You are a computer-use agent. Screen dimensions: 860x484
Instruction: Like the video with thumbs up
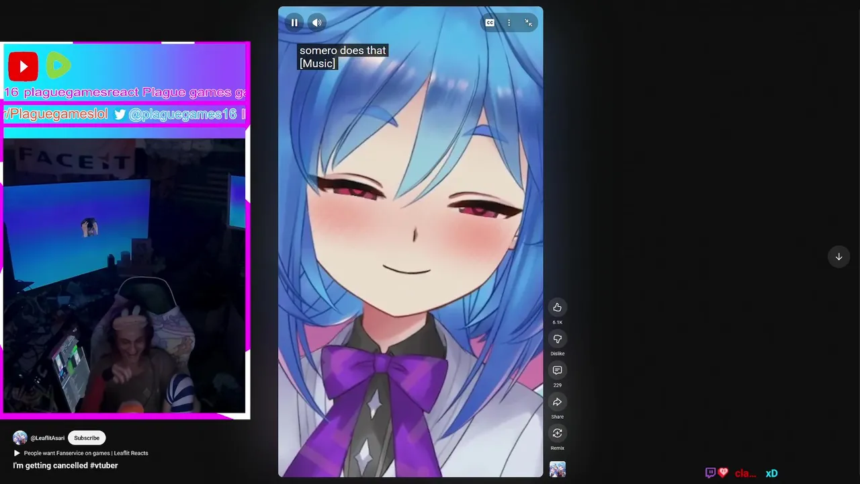pyautogui.click(x=557, y=307)
